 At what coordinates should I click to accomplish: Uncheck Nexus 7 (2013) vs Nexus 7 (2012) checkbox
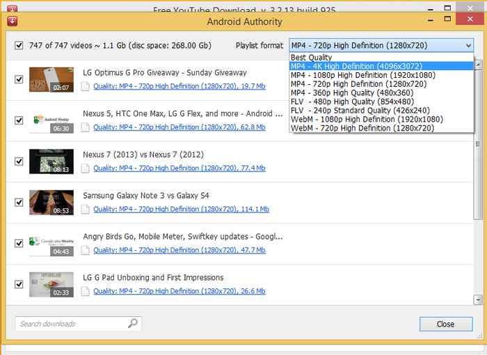click(x=19, y=161)
